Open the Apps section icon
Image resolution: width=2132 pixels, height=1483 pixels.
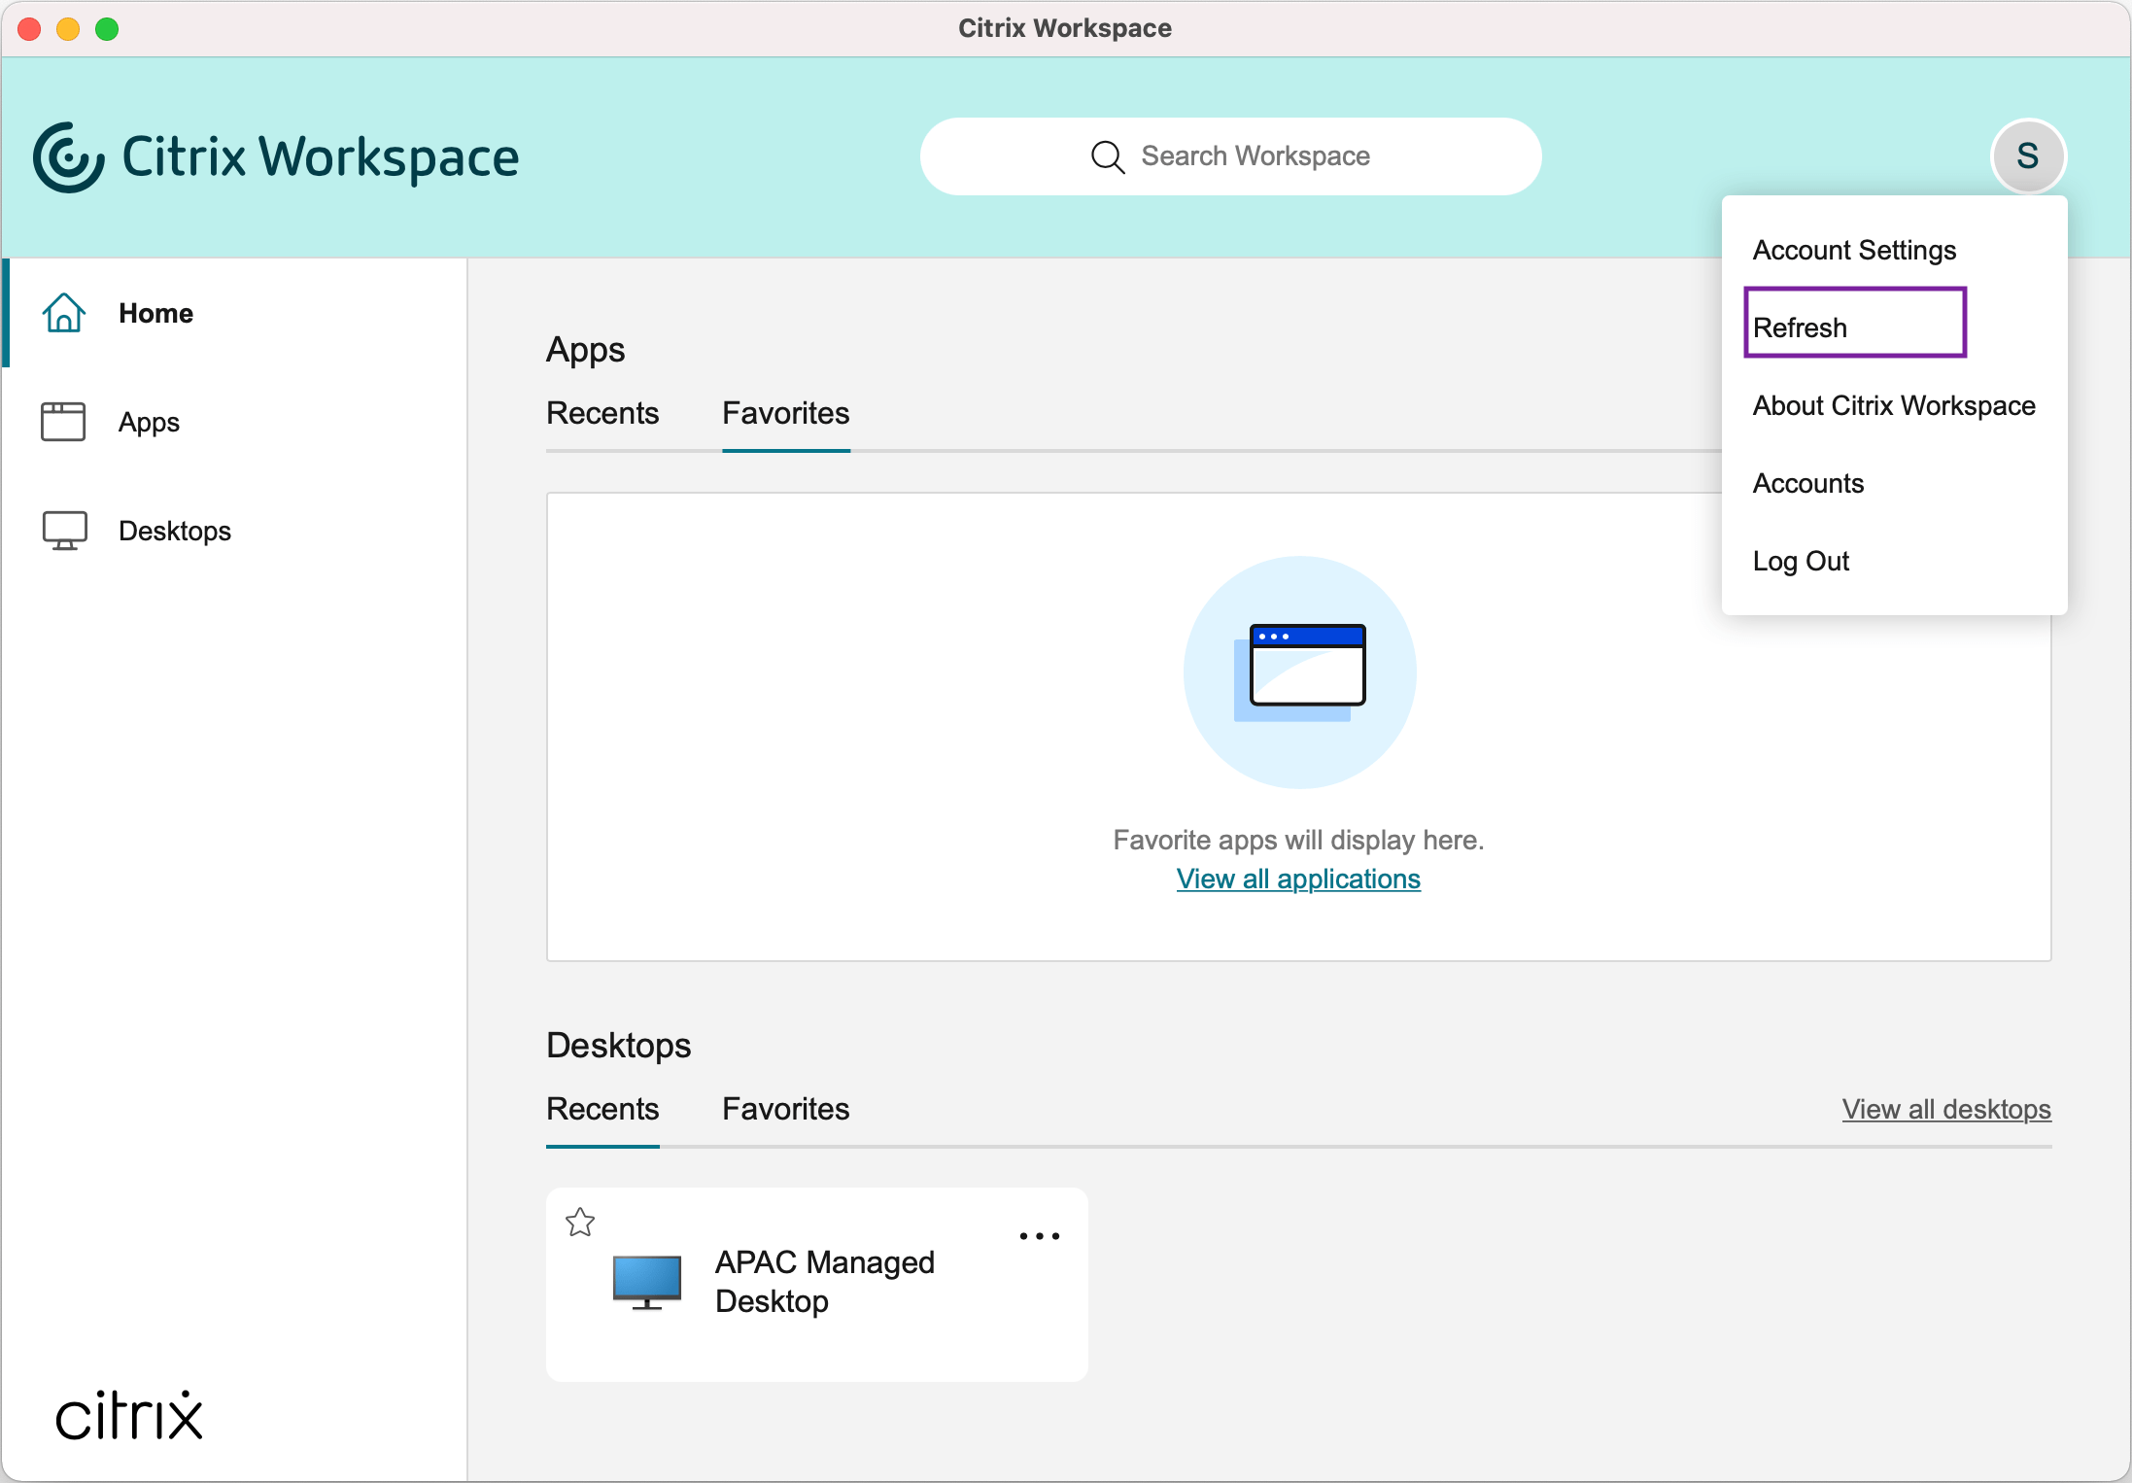coord(63,422)
